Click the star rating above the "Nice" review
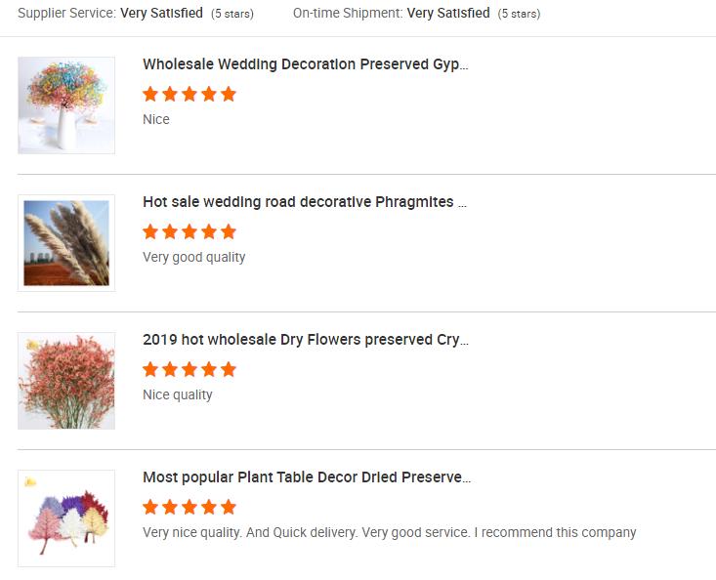Viewport: 716px width, 580px height. tap(190, 95)
